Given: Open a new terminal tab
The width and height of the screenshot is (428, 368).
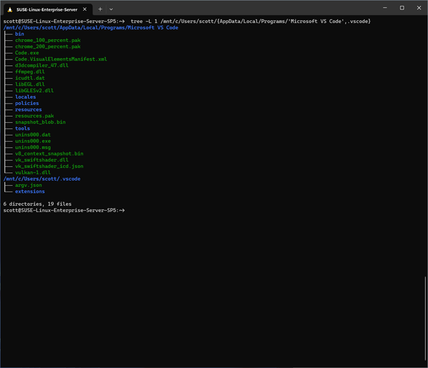Looking at the screenshot, I should click(100, 10).
